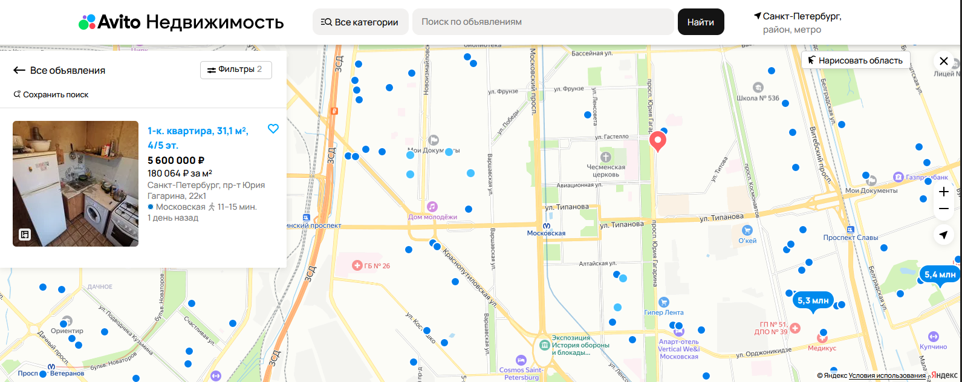Click the Ориентир map icon
962x382 pixels.
67,320
